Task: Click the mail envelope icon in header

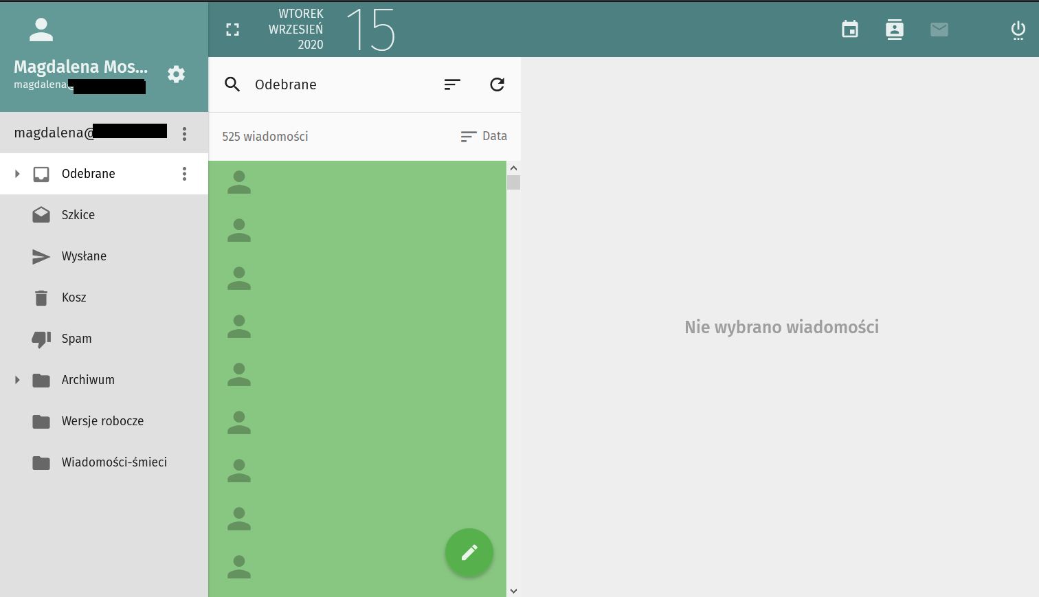Action: [939, 30]
